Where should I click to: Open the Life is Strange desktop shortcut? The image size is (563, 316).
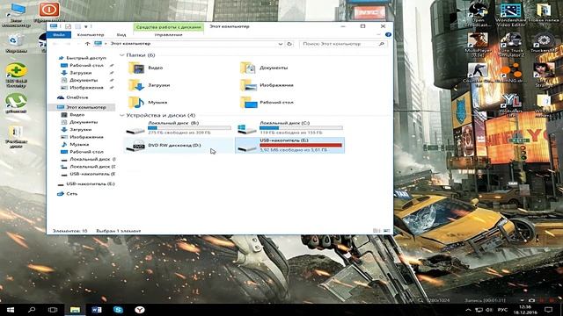[x=544, y=74]
